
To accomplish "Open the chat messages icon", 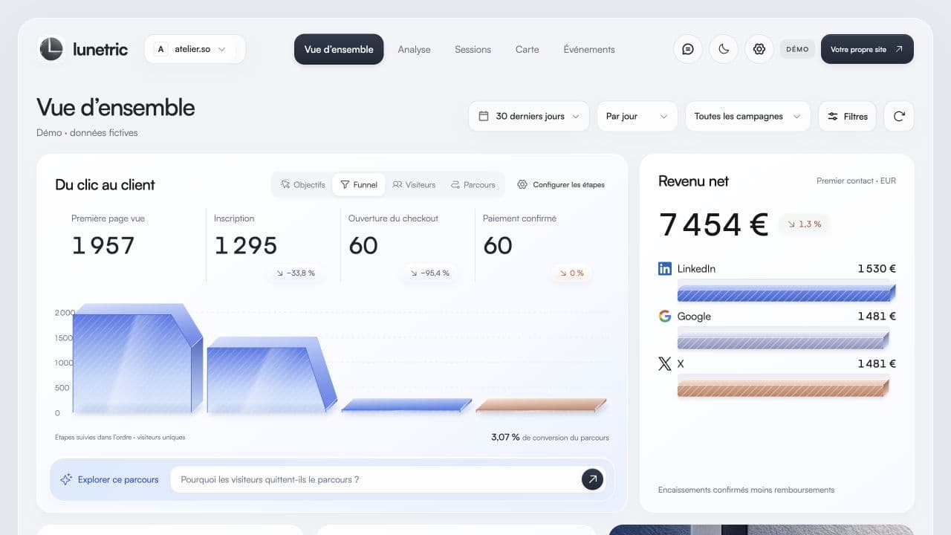I will click(x=688, y=49).
